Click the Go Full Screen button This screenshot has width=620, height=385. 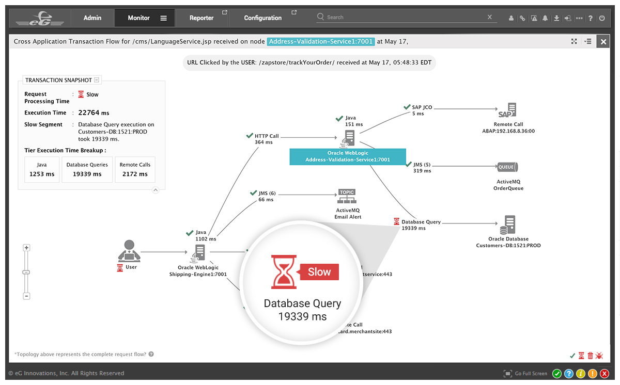click(x=527, y=373)
